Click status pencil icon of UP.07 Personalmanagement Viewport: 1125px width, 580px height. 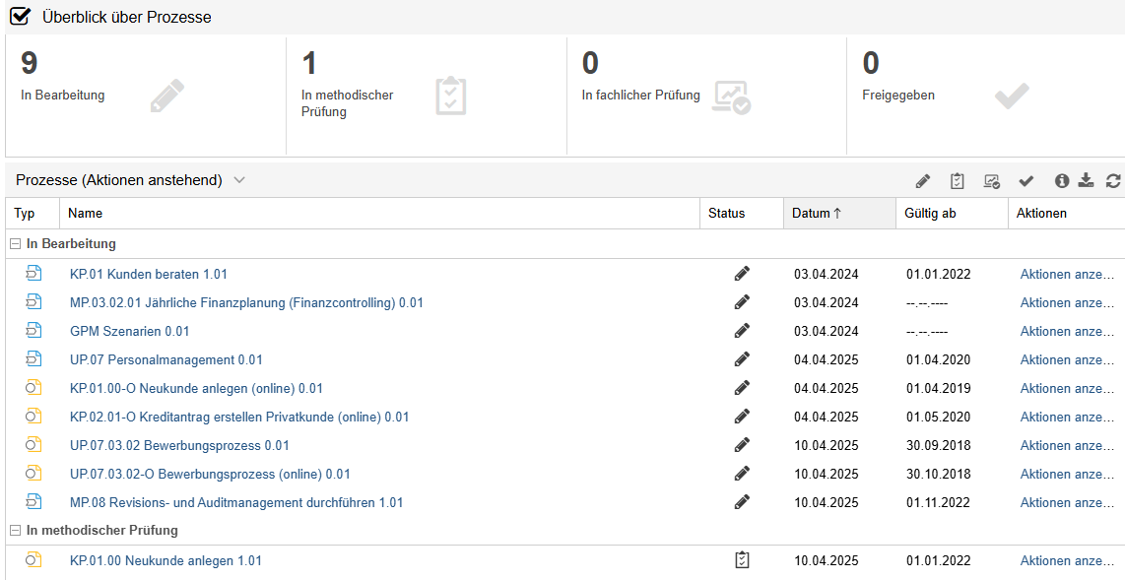click(742, 359)
